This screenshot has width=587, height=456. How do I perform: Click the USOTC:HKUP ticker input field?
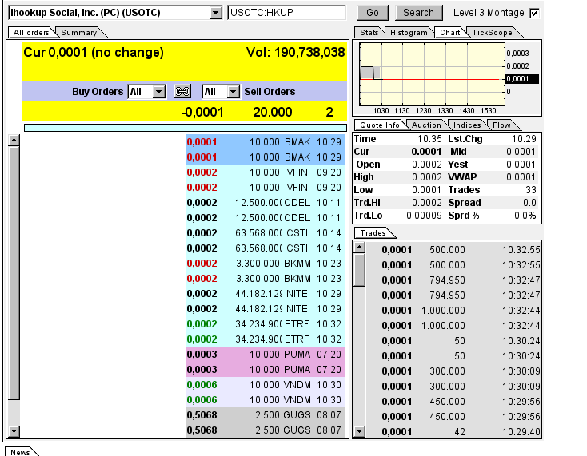point(286,13)
